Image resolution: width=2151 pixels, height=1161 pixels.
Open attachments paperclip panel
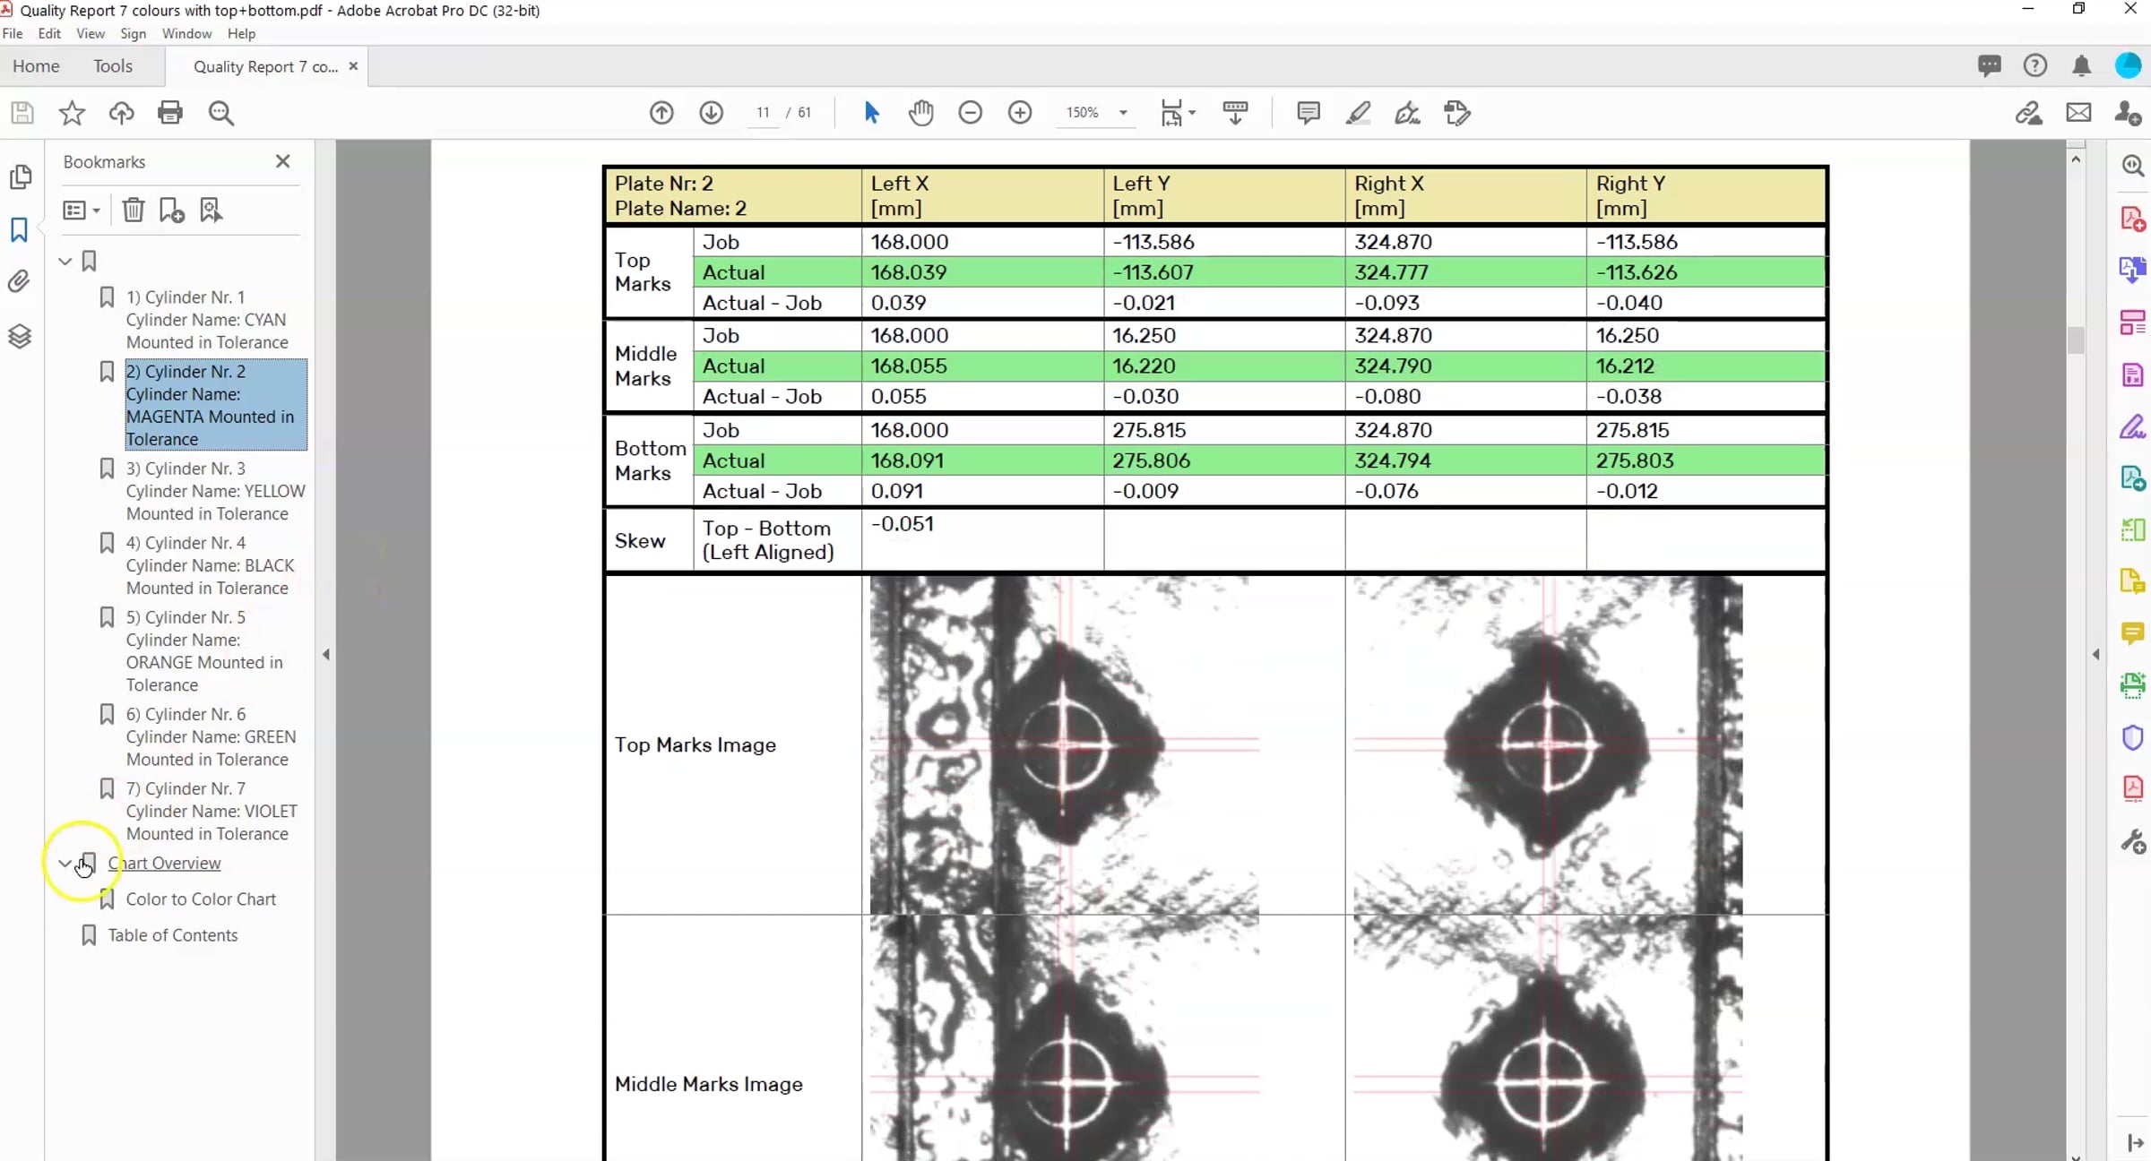[x=20, y=282]
